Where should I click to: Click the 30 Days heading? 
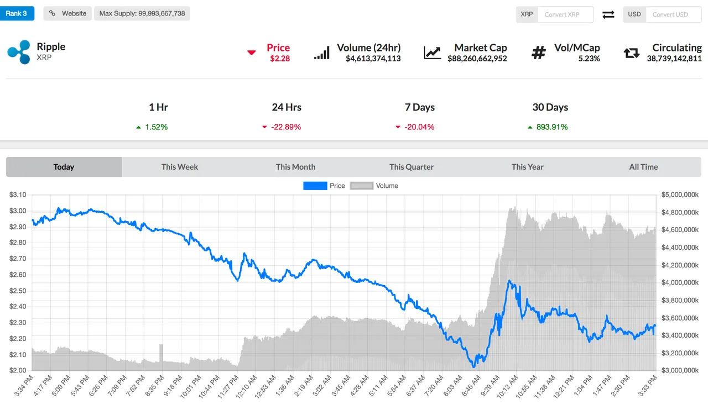coord(550,107)
